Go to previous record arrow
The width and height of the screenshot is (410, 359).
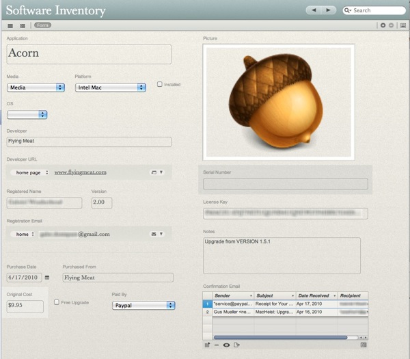(314, 10)
